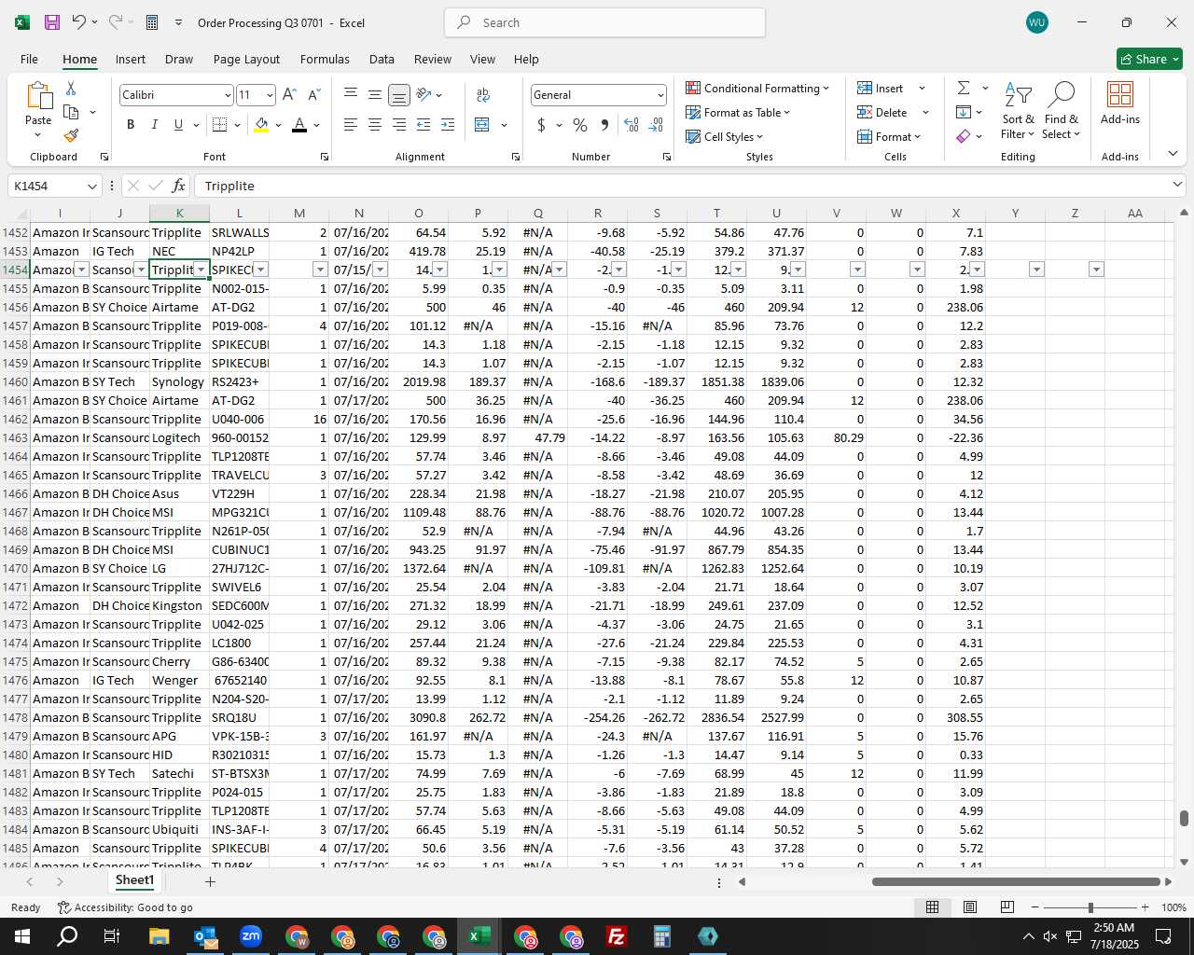The width and height of the screenshot is (1194, 955).
Task: Open the Calibri font name dropdown
Action: coord(228,95)
